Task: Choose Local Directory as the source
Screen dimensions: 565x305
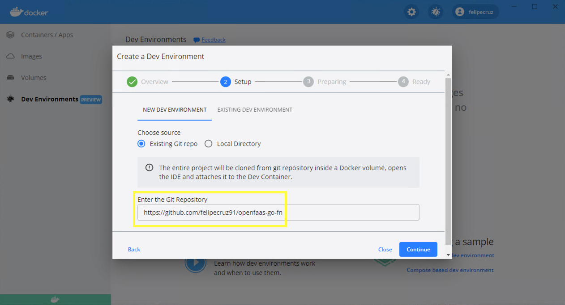Action: coord(208,143)
